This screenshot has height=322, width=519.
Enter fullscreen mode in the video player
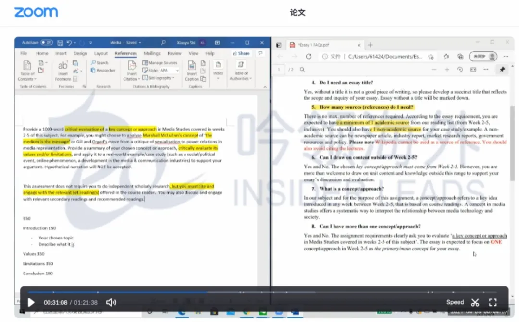point(493,302)
